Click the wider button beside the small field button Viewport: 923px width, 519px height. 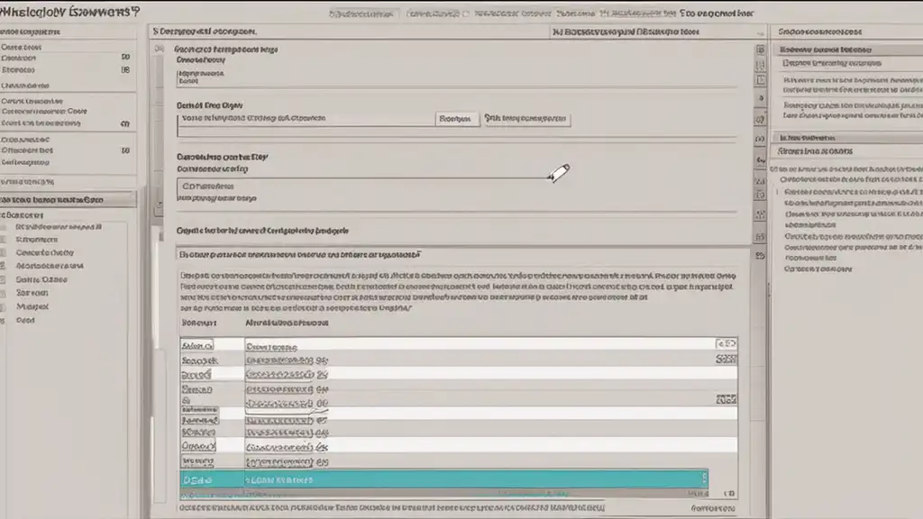(525, 119)
